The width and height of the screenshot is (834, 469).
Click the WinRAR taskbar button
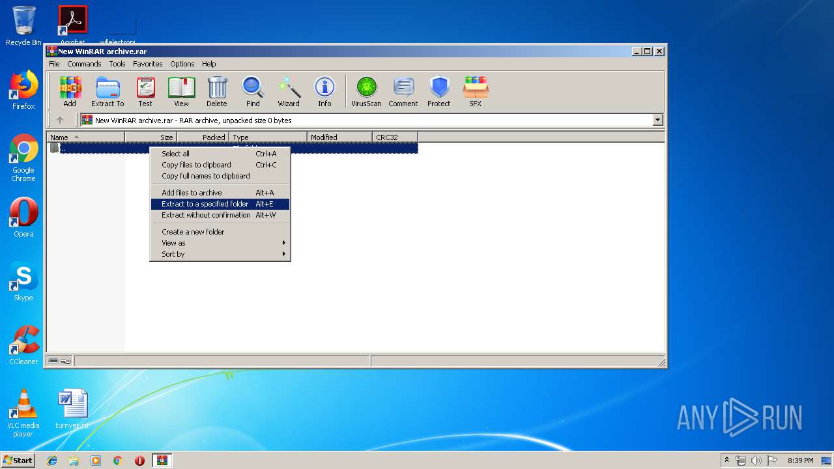click(162, 461)
